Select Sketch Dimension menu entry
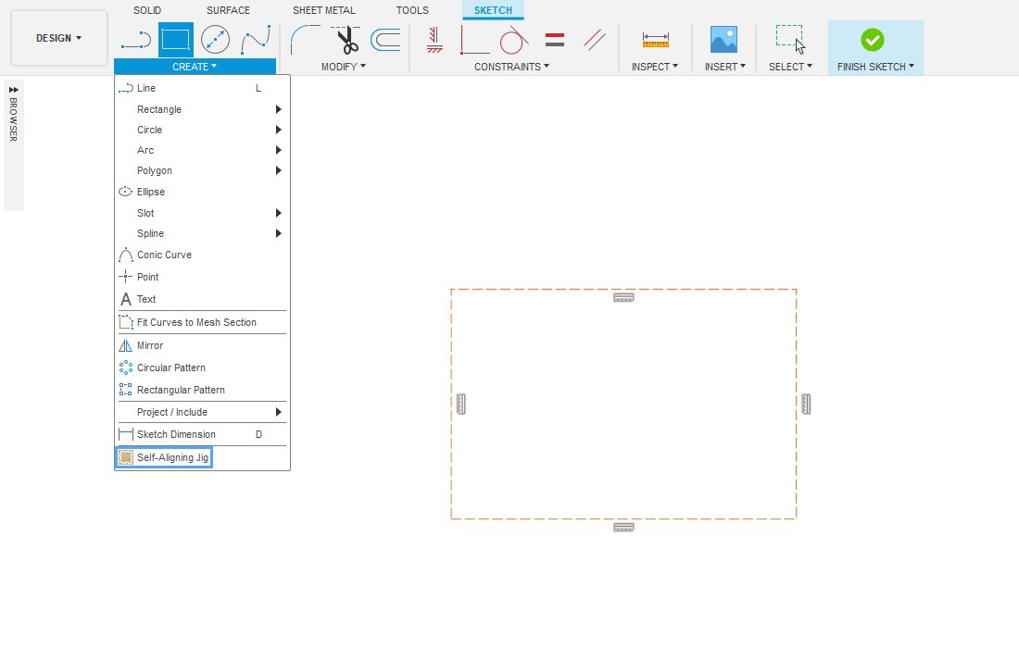This screenshot has width=1019, height=648. 176,434
